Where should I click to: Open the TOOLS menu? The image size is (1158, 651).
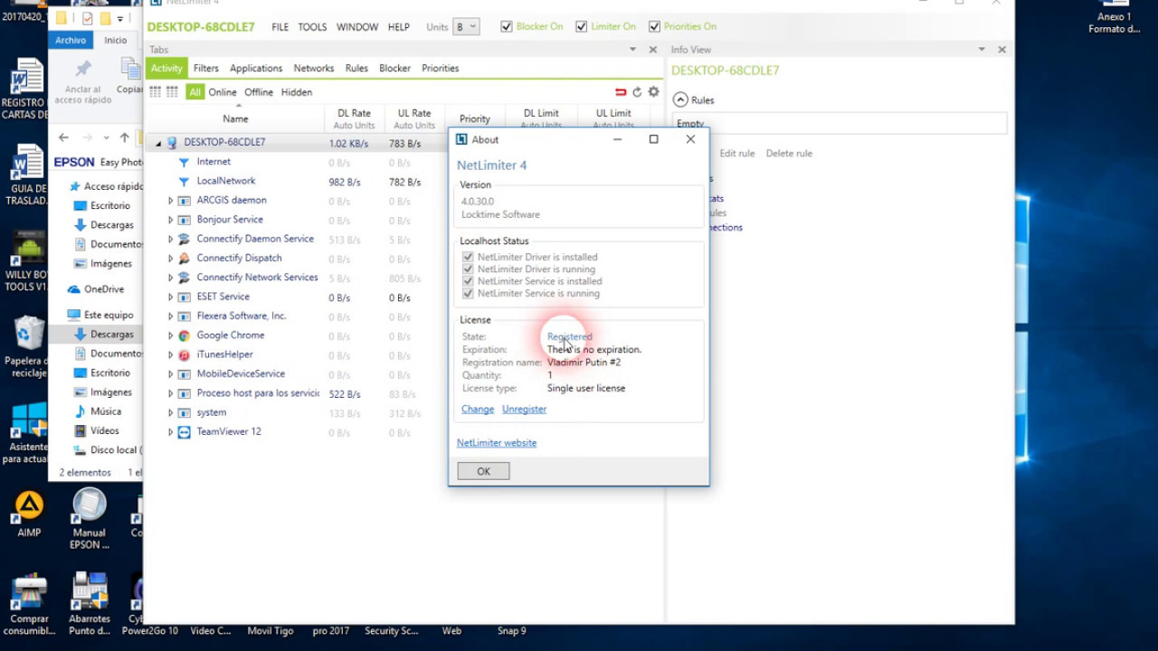tap(312, 27)
